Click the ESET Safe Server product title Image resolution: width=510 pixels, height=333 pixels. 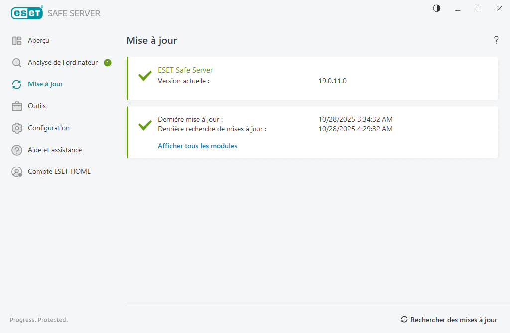click(185, 70)
